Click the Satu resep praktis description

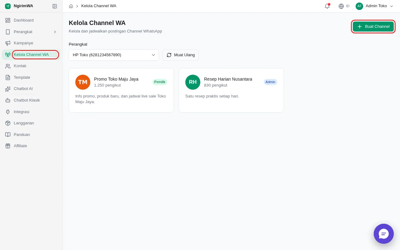212,96
